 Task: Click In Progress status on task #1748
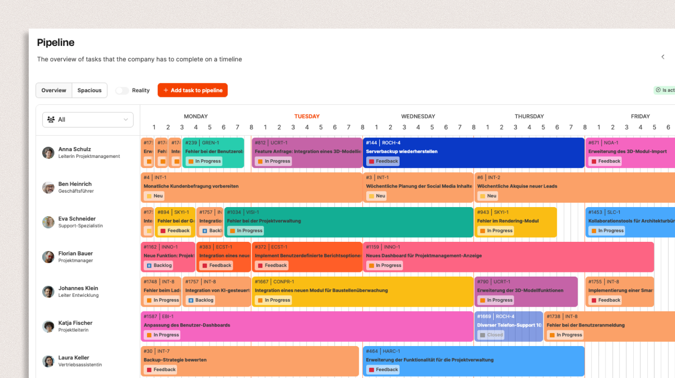coord(162,300)
